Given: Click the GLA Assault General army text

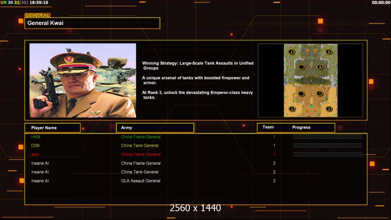Looking at the screenshot, I should coord(140,181).
